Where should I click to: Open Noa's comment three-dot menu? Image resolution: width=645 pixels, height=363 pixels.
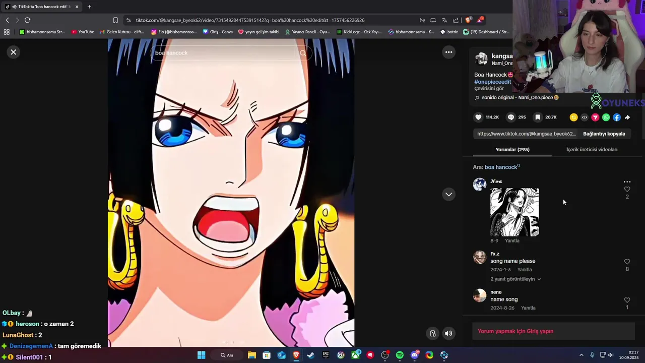click(627, 181)
